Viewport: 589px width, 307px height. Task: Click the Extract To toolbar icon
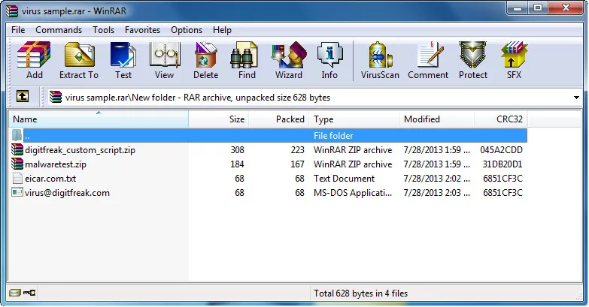79,55
